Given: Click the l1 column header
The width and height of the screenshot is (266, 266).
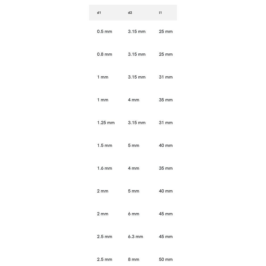Looking at the screenshot, I should (160, 13).
